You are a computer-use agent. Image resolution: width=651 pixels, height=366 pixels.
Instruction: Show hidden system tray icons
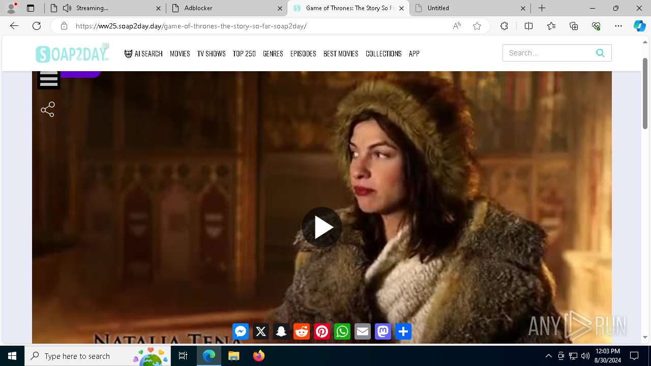[549, 356]
